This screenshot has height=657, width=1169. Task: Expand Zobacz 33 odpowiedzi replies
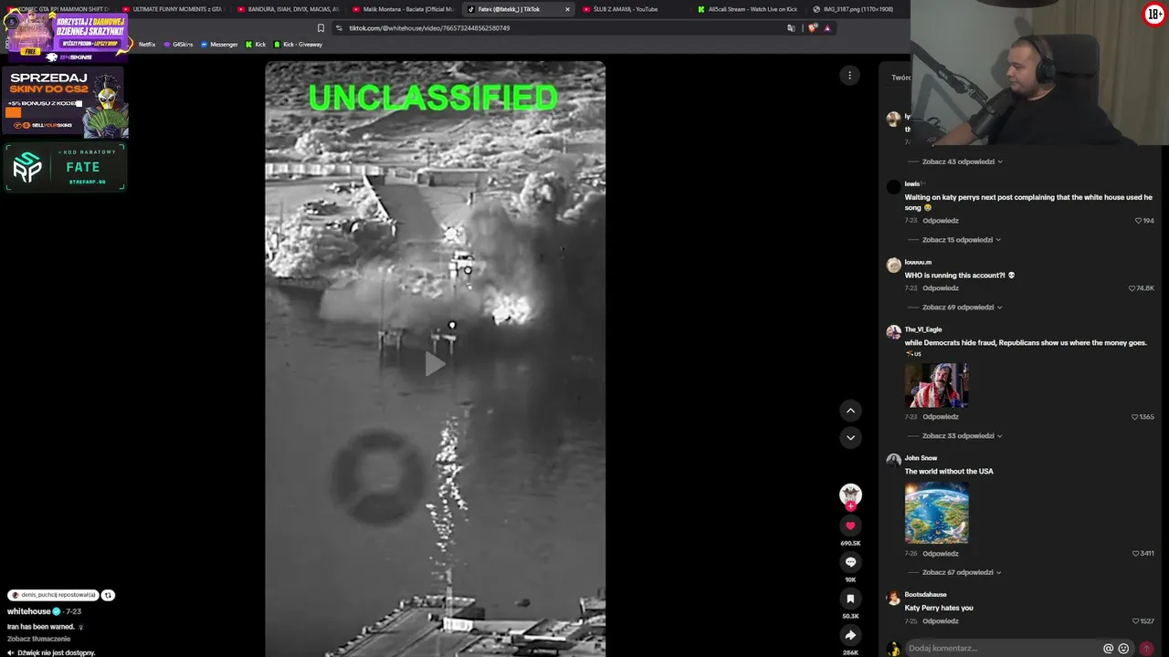coord(963,436)
